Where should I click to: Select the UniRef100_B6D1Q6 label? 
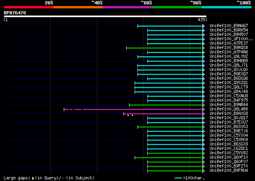(229, 78)
